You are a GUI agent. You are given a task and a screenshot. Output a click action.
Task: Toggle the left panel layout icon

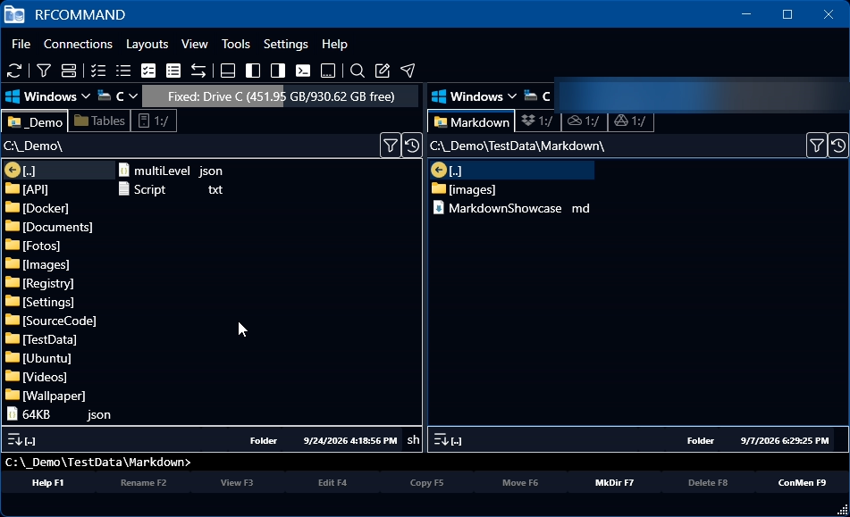pyautogui.click(x=253, y=71)
